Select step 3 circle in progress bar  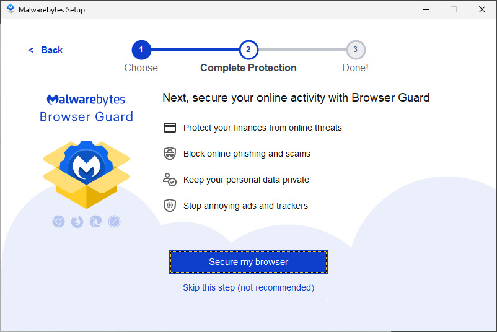[355, 50]
